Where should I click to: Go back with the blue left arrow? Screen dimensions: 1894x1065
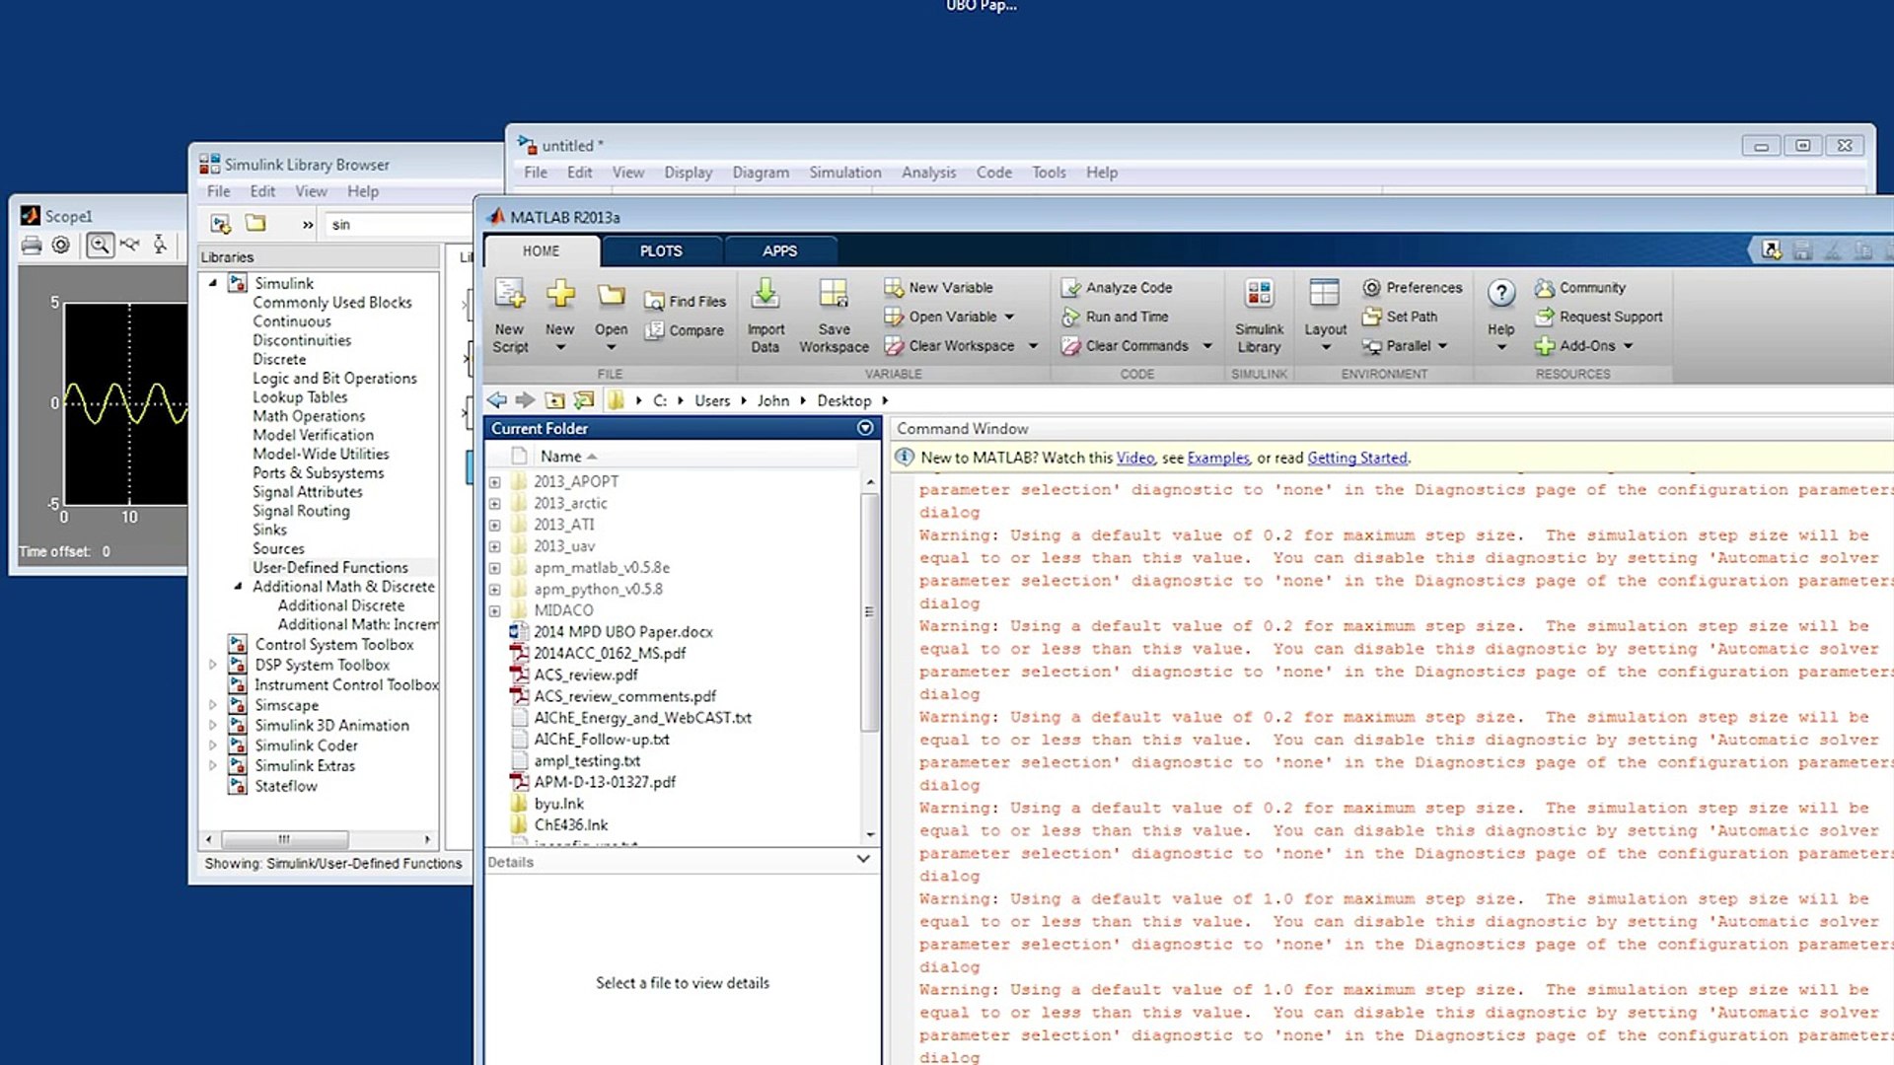coord(497,400)
